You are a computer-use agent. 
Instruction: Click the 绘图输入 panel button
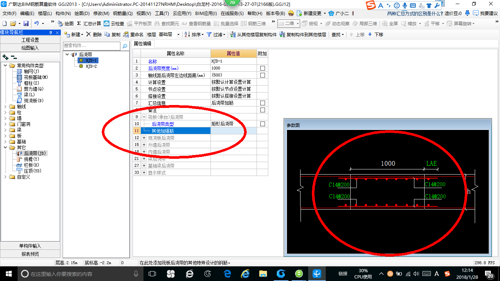coord(30,48)
